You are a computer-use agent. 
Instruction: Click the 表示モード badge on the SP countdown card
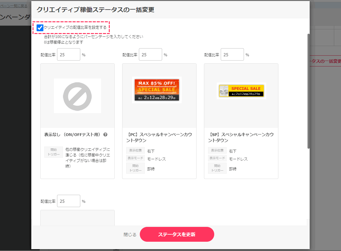217,159
